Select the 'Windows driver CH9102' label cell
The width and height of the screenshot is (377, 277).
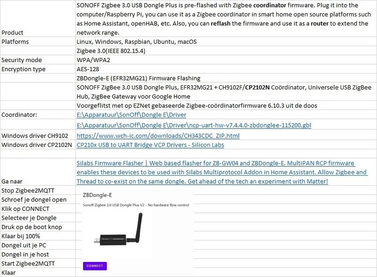point(38,136)
